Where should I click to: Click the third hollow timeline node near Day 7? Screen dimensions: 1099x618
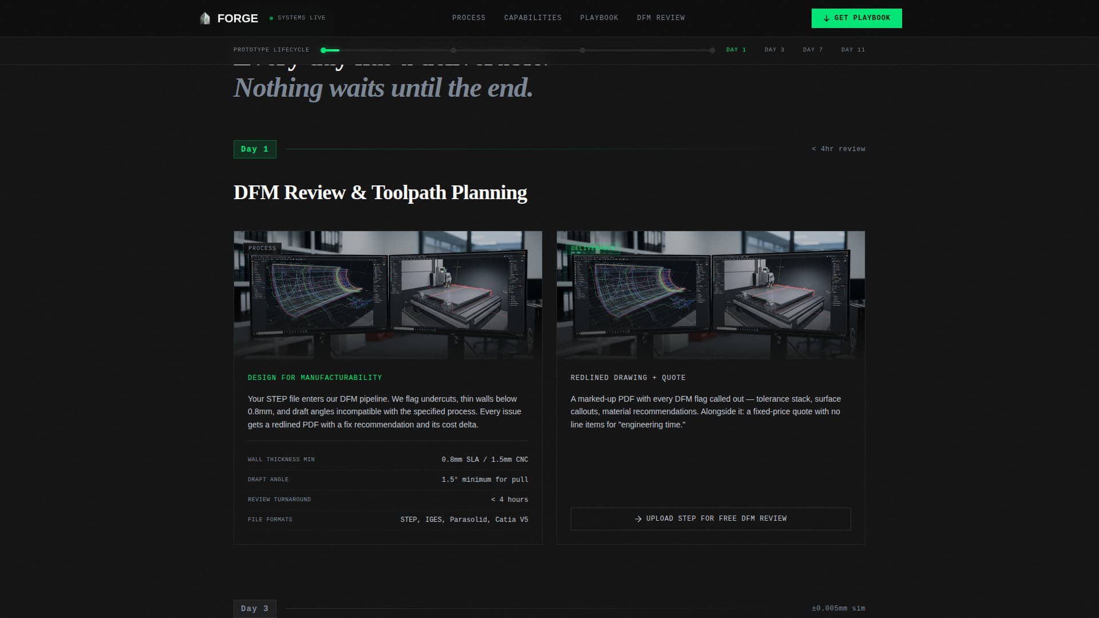pos(583,50)
